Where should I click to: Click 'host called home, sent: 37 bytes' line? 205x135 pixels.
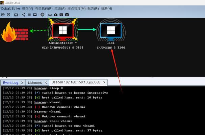[x=52, y=130]
